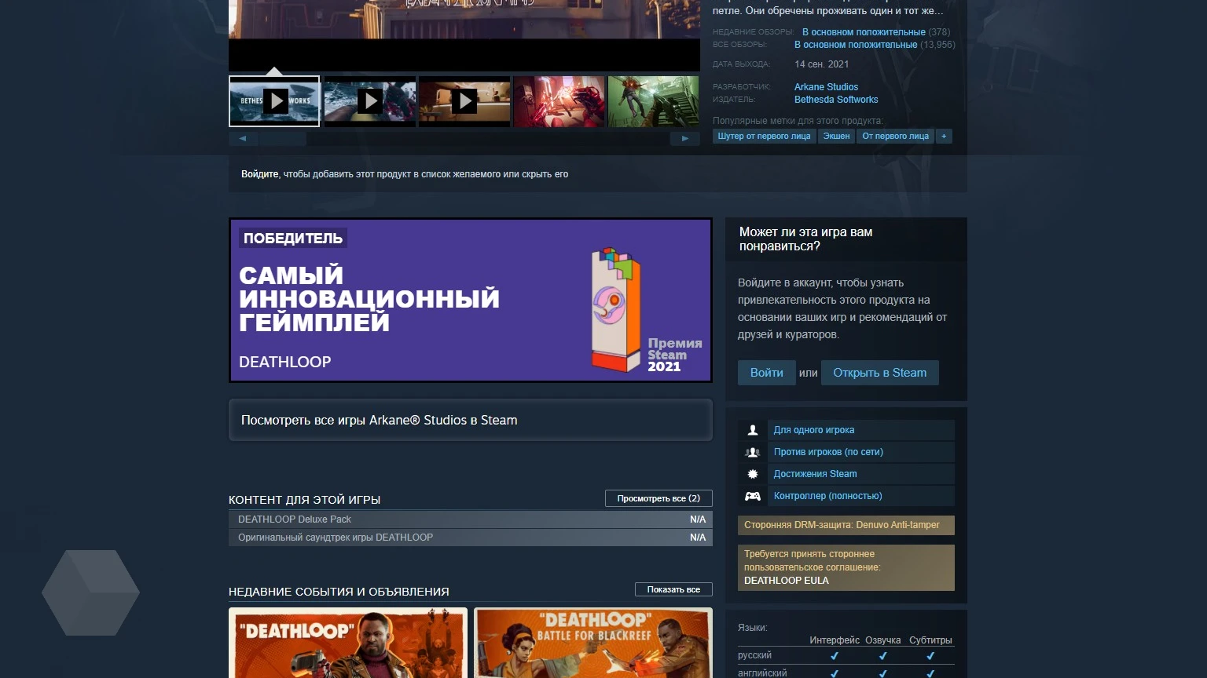Click 'Открыть в Steam' button
This screenshot has height=678, width=1207.
click(879, 373)
